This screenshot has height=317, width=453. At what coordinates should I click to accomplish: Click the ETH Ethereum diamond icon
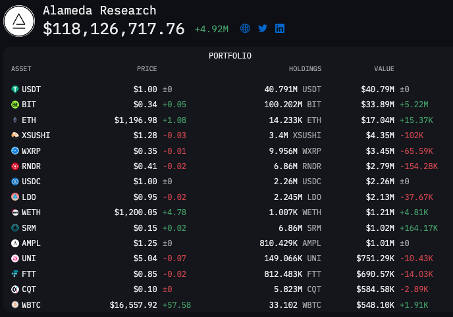(15, 120)
